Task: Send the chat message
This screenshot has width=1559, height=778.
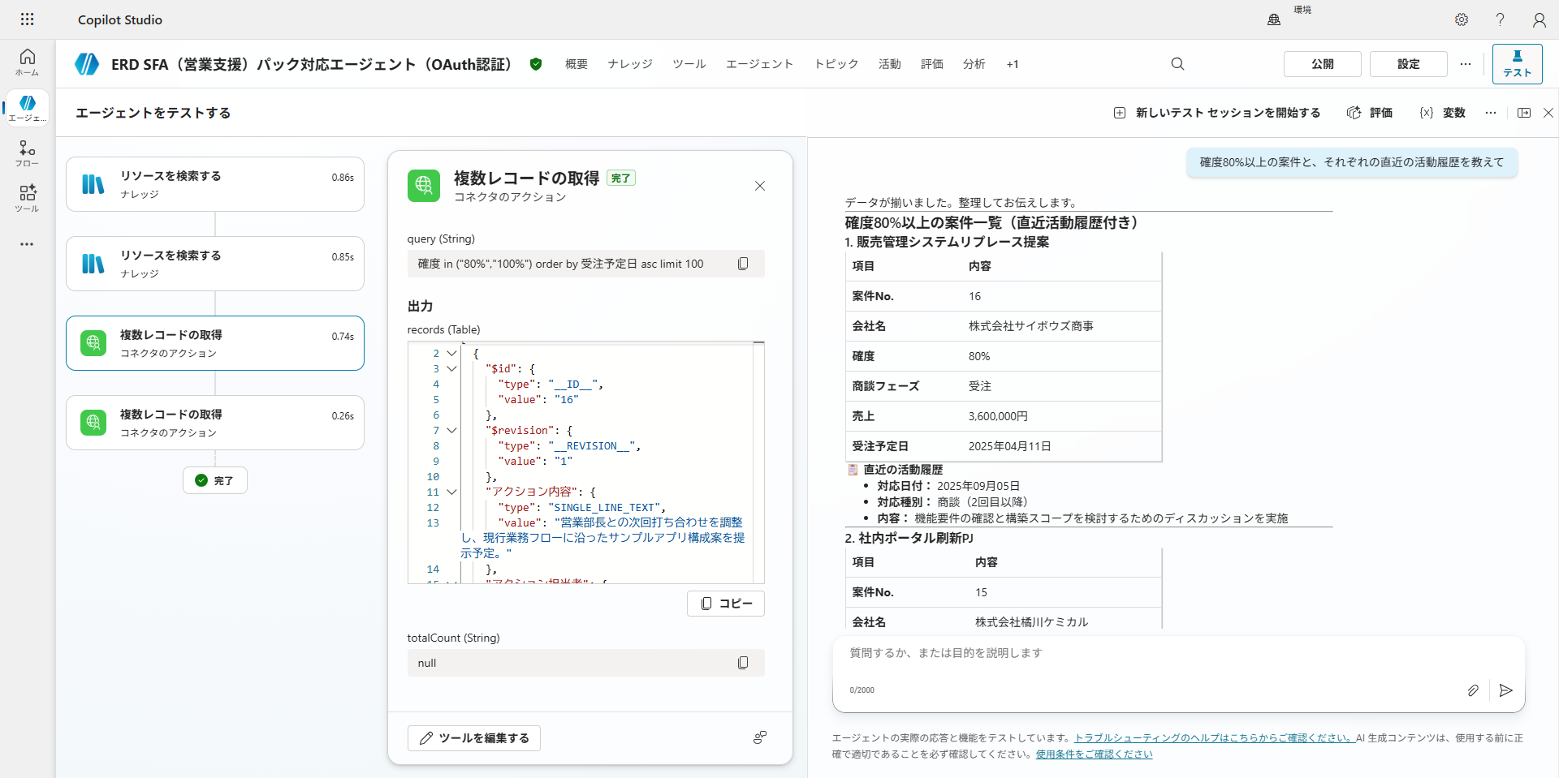Action: [x=1506, y=690]
